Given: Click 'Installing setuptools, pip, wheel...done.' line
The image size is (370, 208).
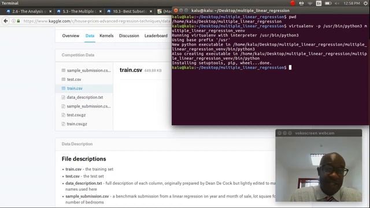Looking at the screenshot, I should pos(221,63).
